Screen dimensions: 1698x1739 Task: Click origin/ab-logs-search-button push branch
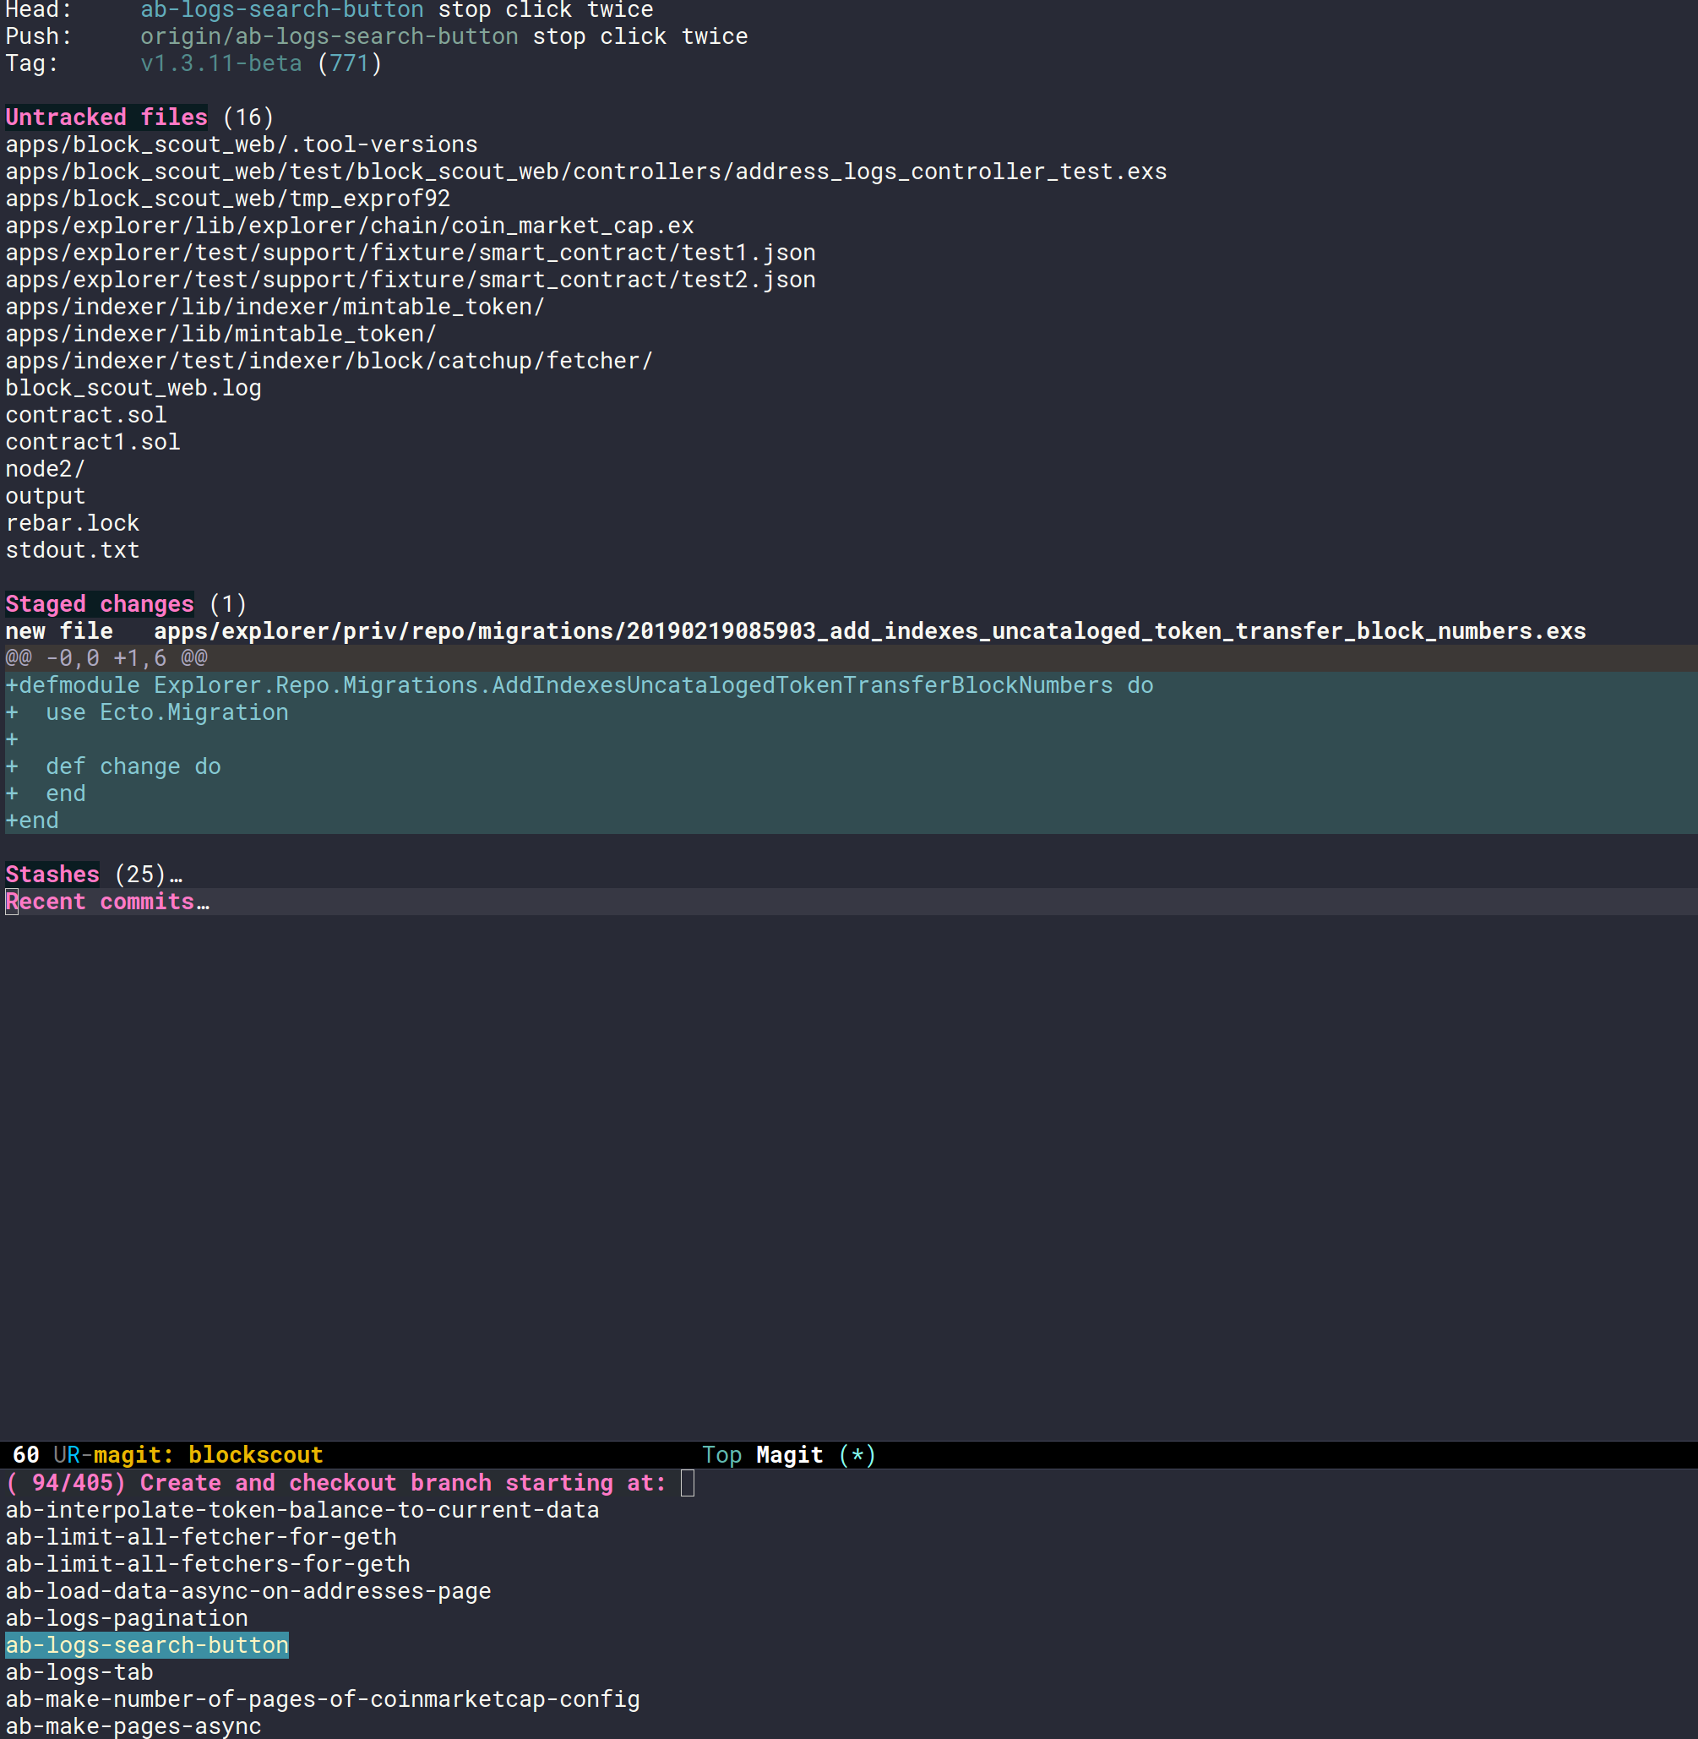pos(329,36)
